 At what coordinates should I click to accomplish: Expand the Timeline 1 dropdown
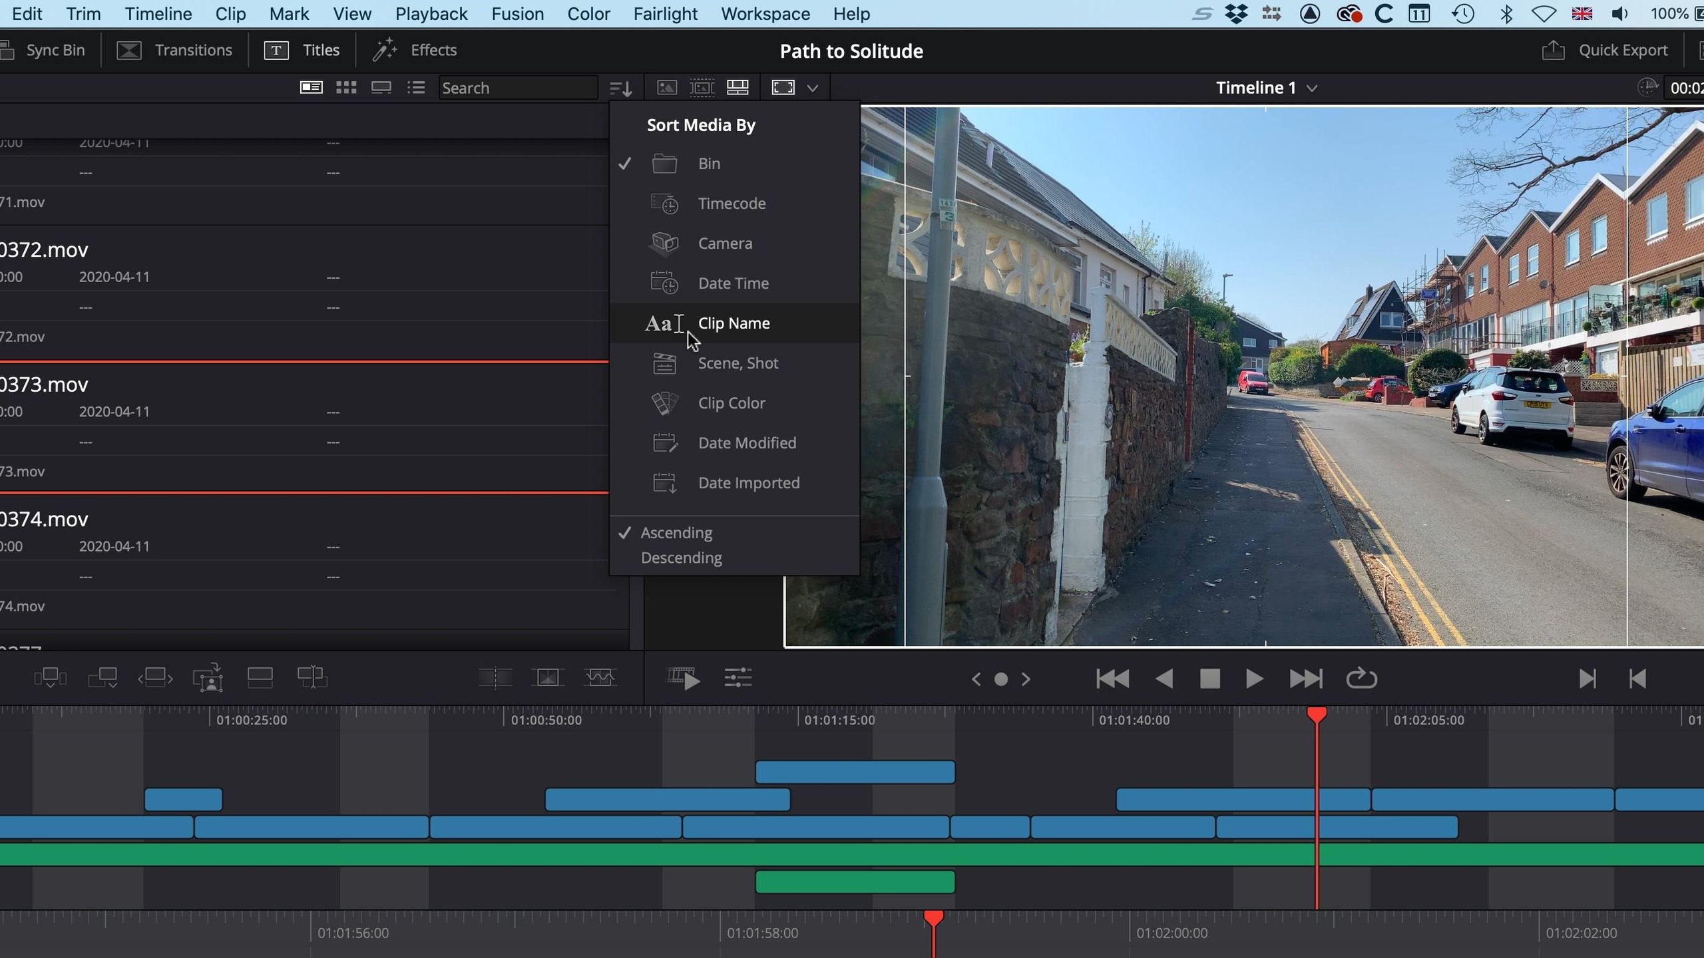coord(1312,88)
